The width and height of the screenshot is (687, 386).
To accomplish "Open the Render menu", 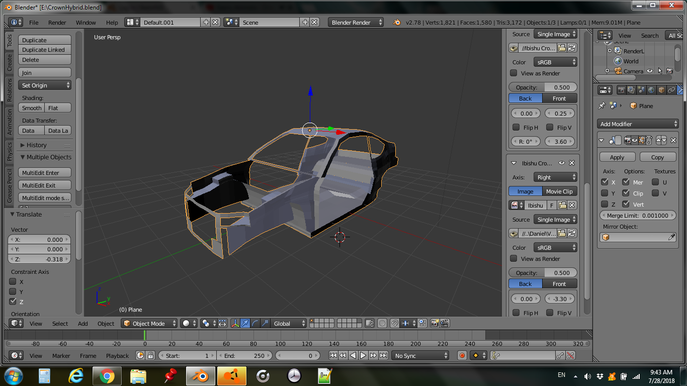I will tap(57, 23).
